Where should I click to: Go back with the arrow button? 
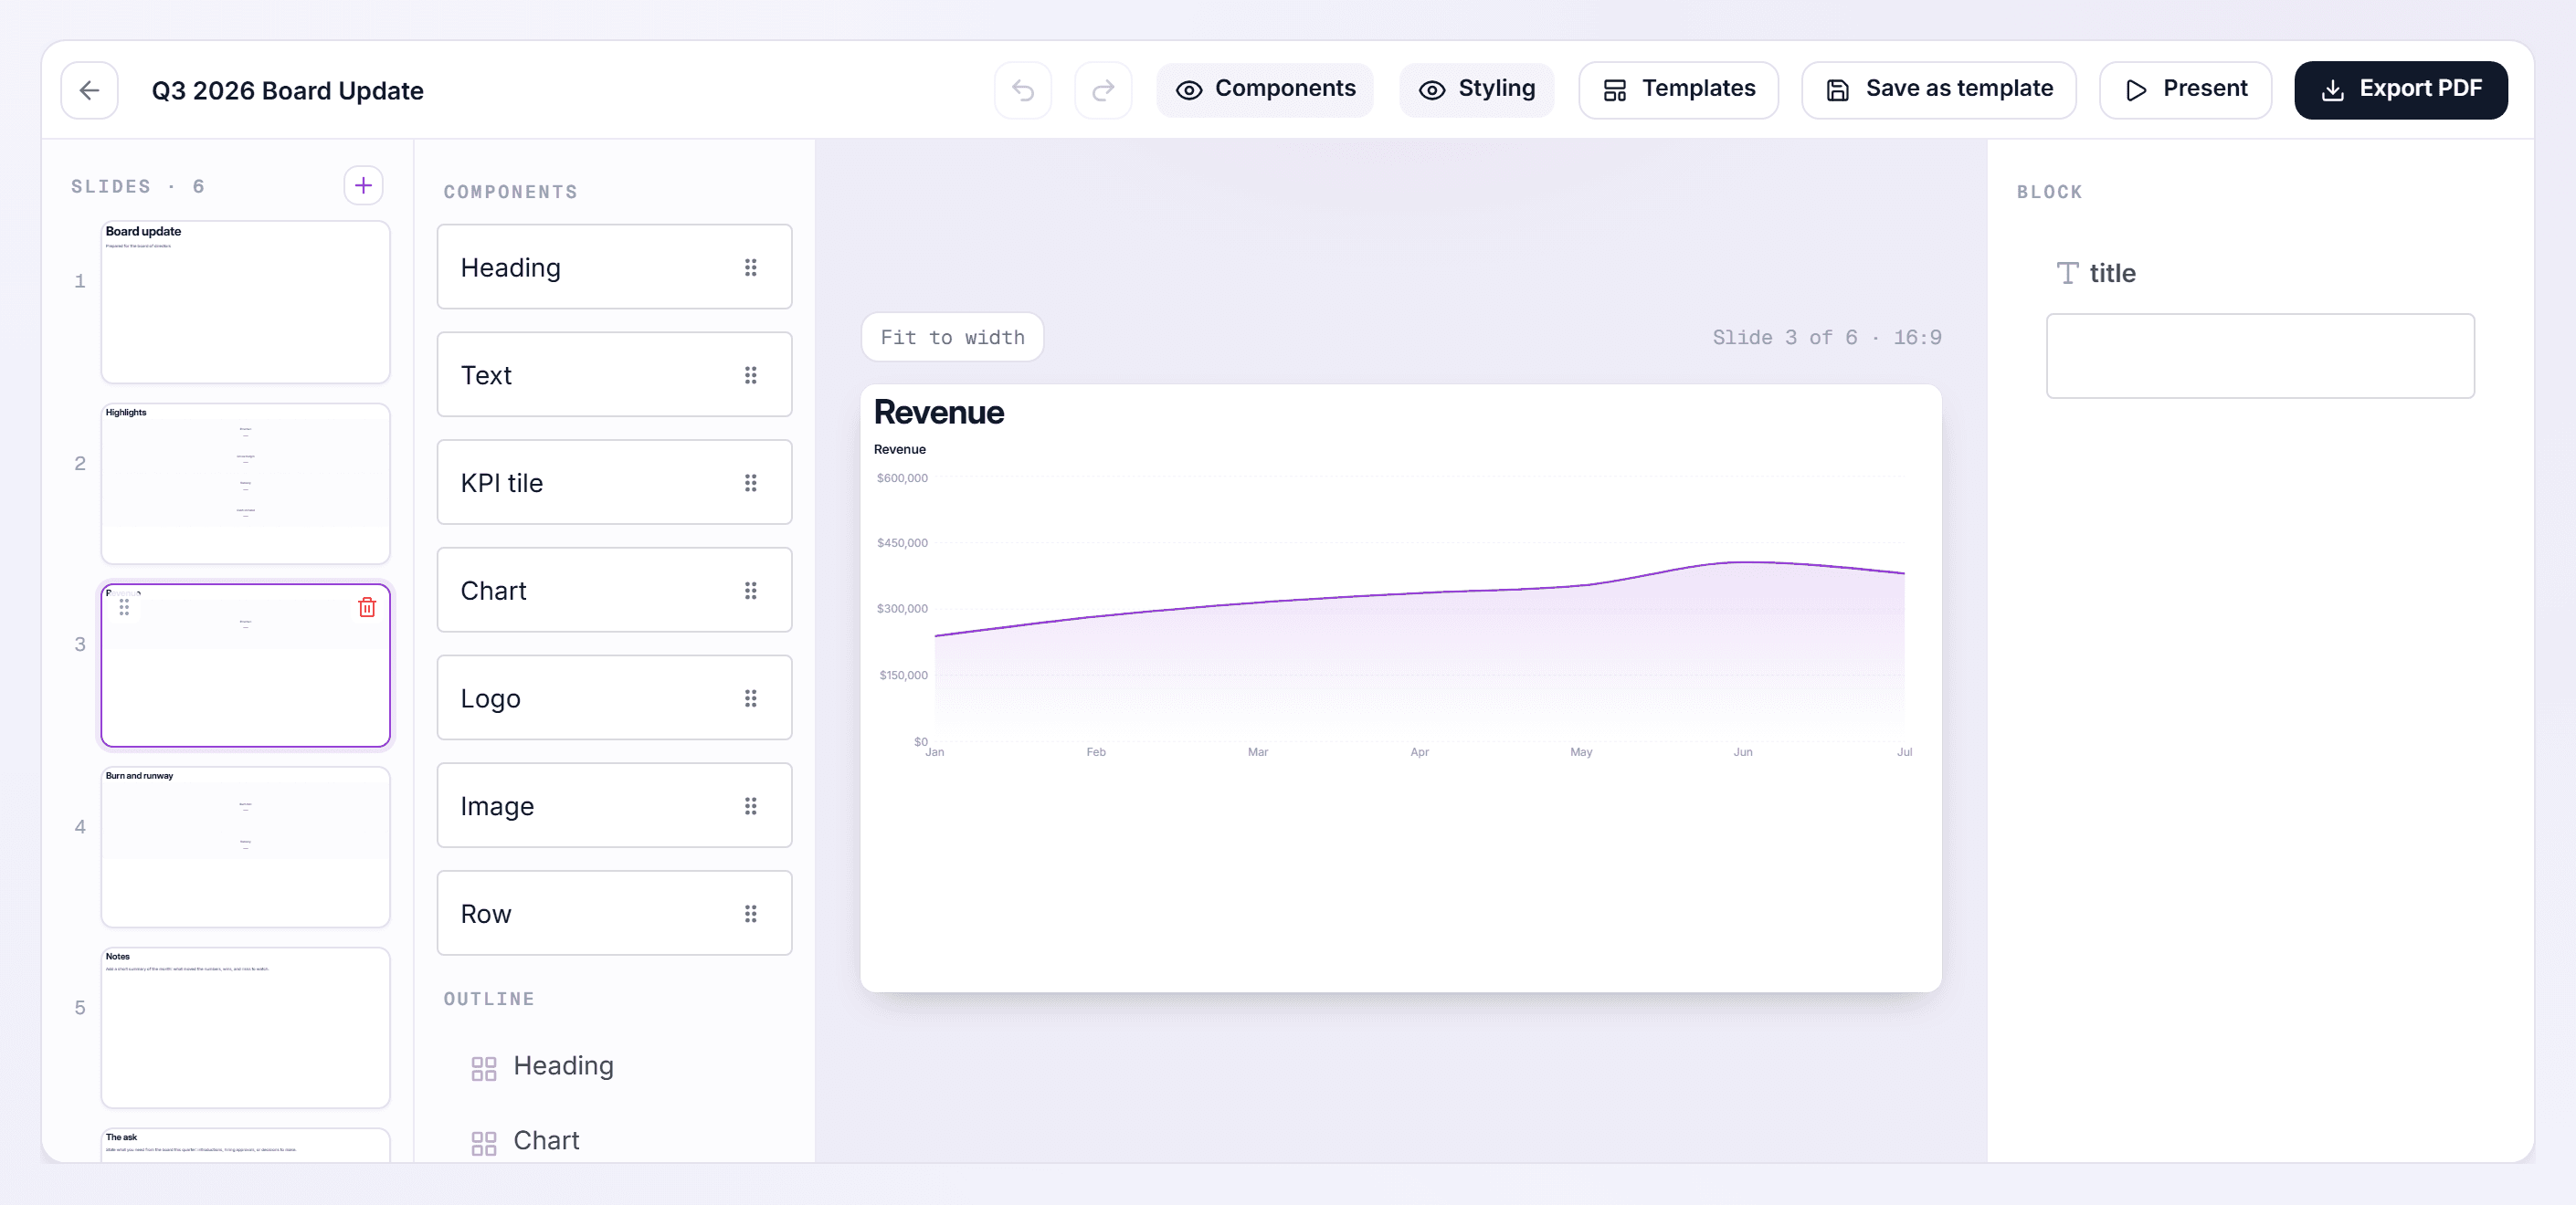coord(89,90)
